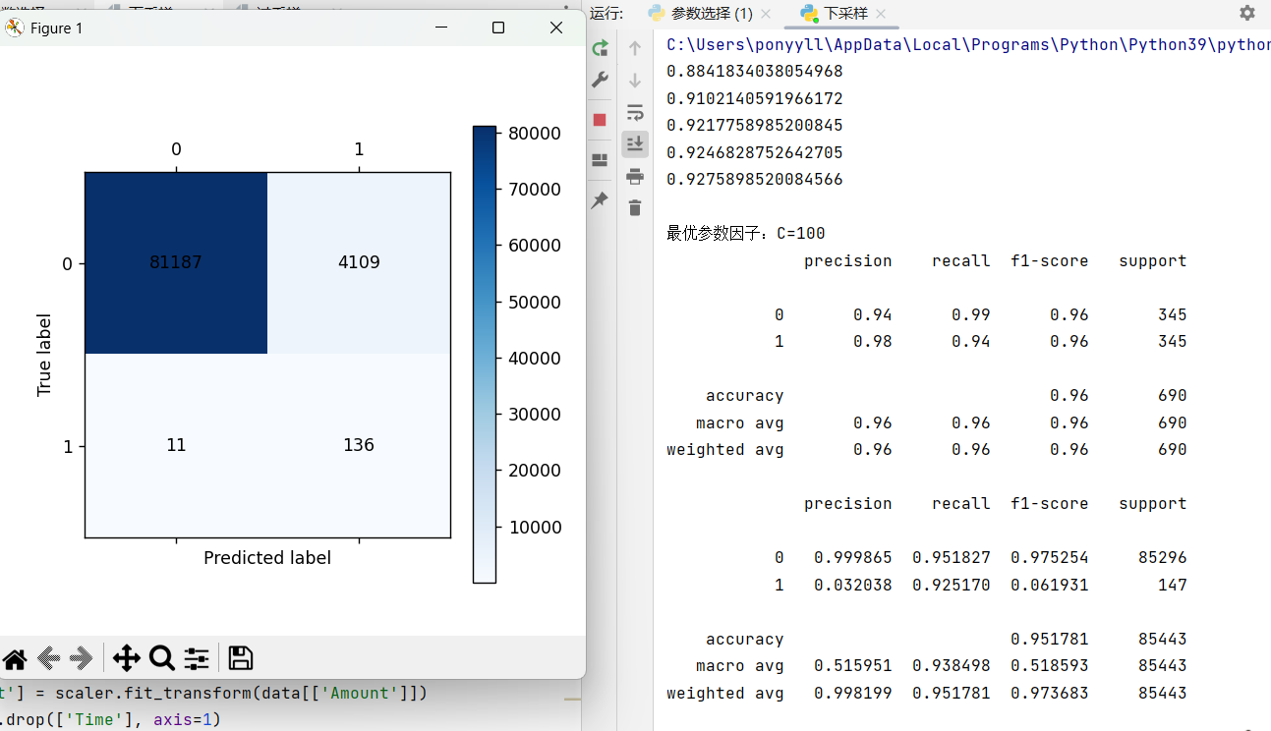
Task: Click the value 0.8841834038054968 in console
Action: tap(755, 72)
